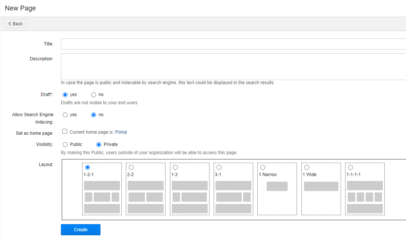This screenshot has height=242, width=406.
Task: Set visibility to Public
Action: 65,145
